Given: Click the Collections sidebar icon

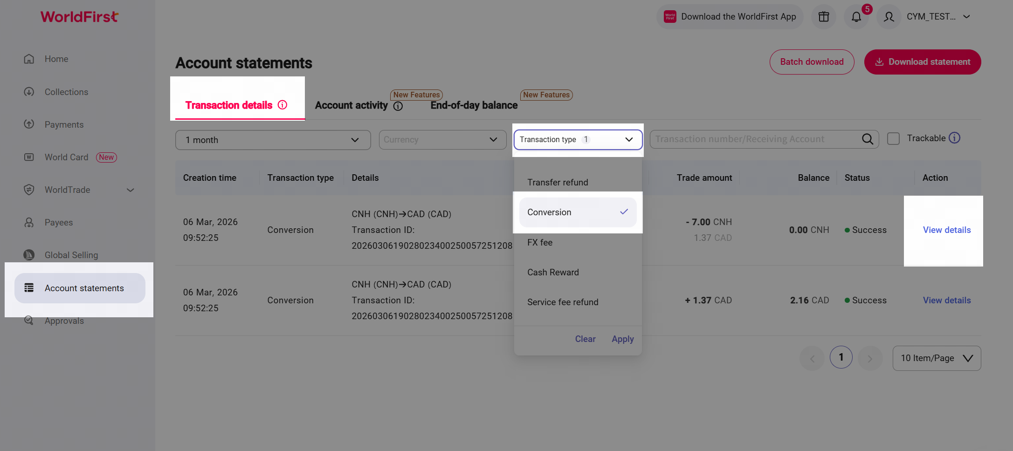Looking at the screenshot, I should [29, 92].
